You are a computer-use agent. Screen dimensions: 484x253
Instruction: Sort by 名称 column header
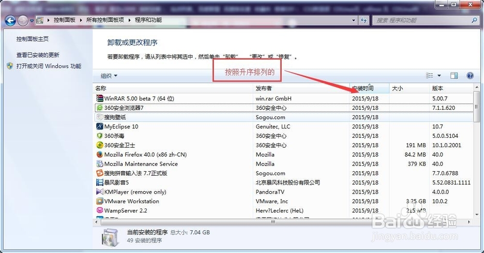coord(173,88)
